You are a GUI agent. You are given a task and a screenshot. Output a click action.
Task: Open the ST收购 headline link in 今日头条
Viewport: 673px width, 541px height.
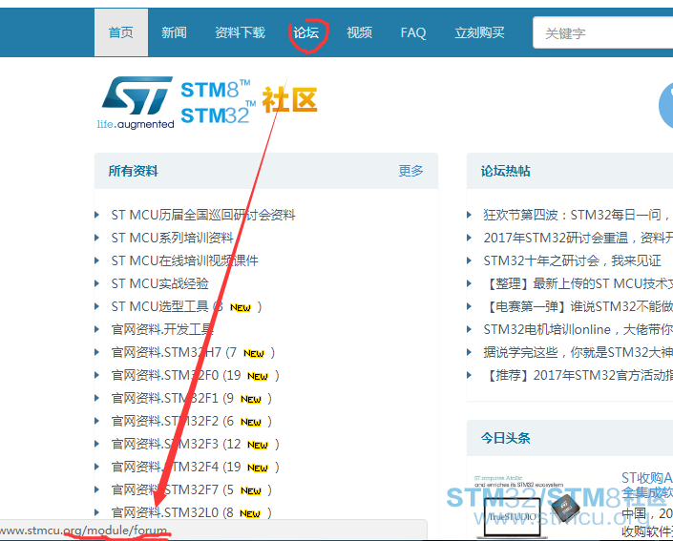coord(647,485)
